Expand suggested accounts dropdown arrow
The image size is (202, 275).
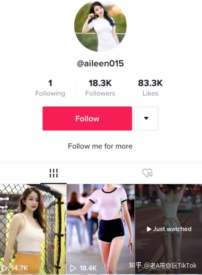[x=146, y=118]
